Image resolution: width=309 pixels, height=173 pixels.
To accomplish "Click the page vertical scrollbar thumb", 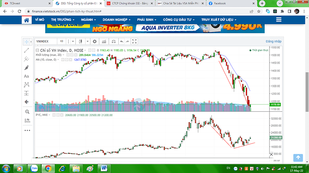I will pos(307,92).
